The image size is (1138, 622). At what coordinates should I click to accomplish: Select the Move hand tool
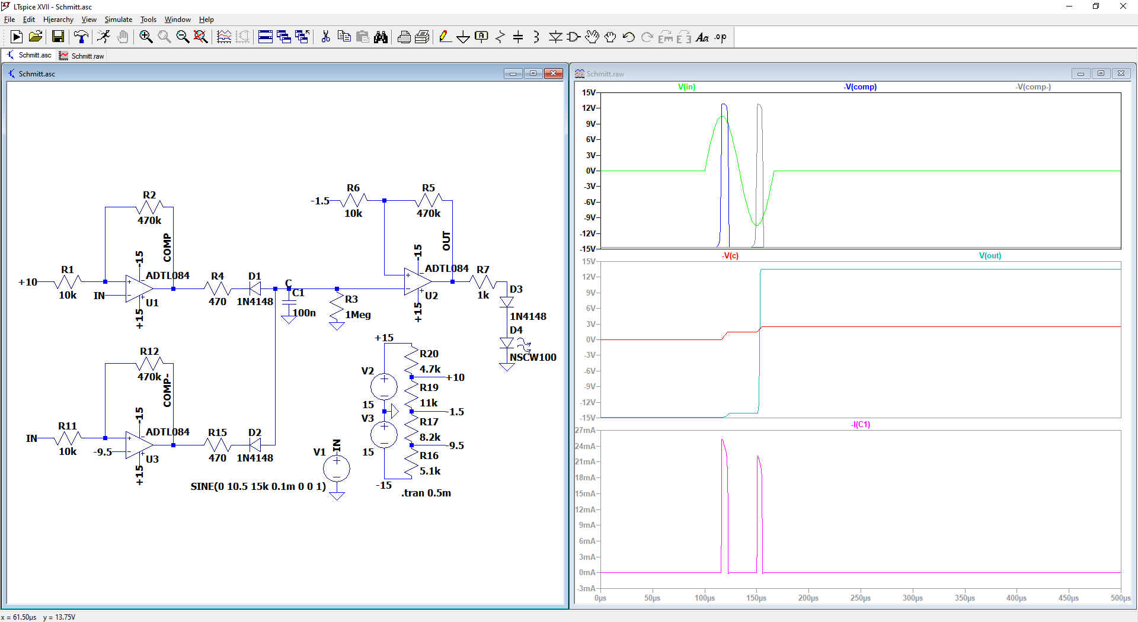(x=592, y=37)
